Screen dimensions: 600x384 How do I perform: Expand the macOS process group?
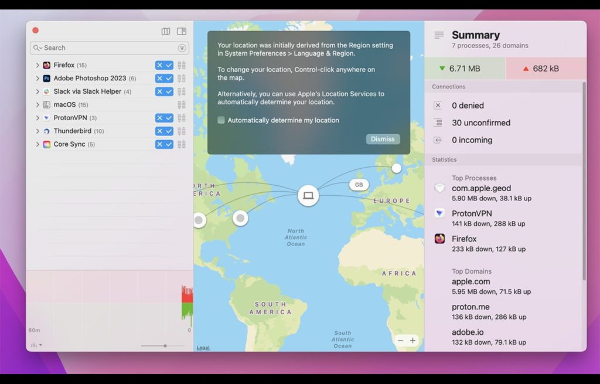pyautogui.click(x=37, y=104)
